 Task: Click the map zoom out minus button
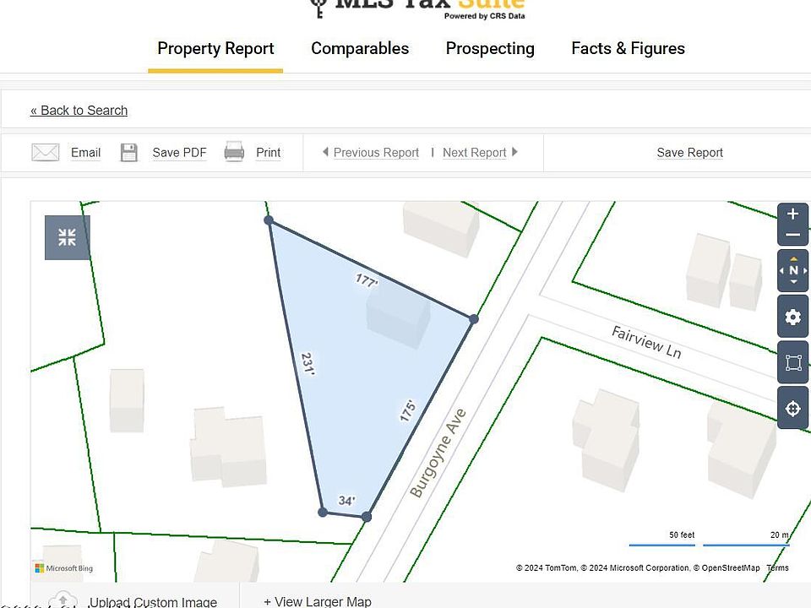pos(792,236)
